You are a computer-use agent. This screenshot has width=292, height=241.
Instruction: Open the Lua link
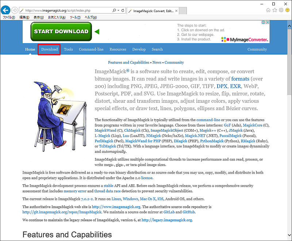click(126, 136)
